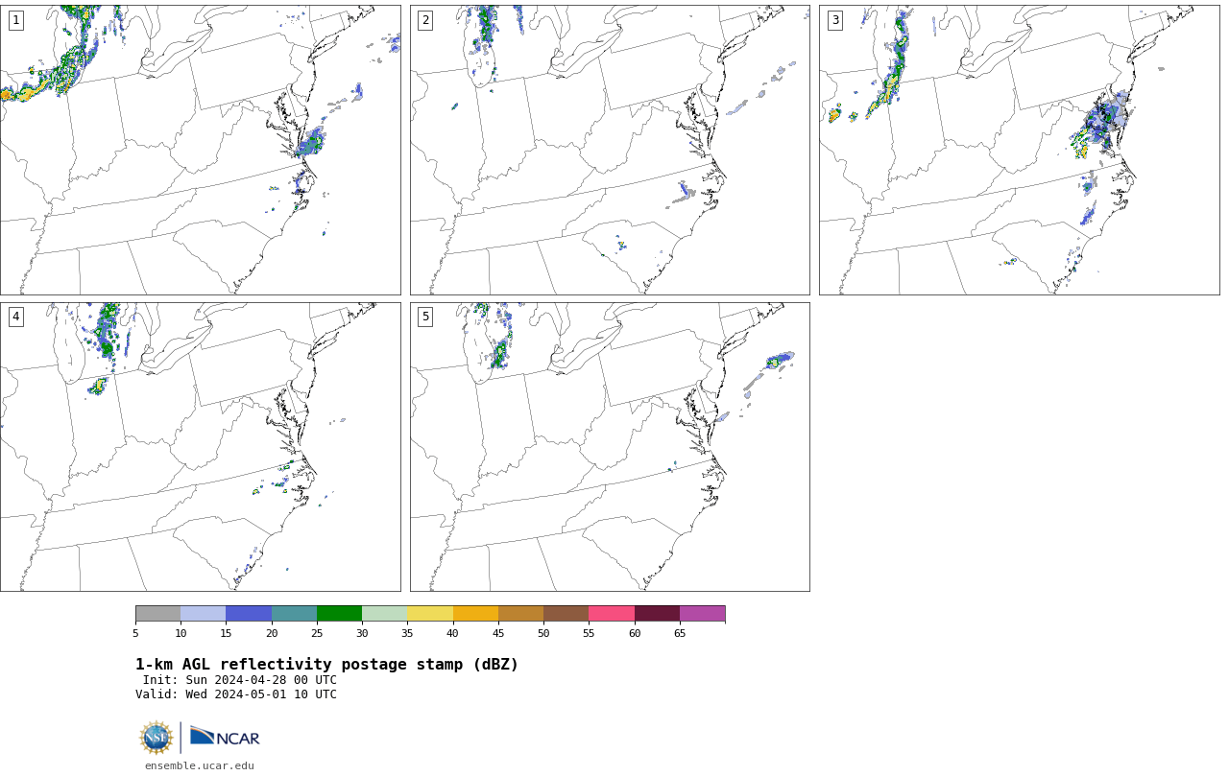Image resolution: width=1229 pixels, height=776 pixels.
Task: Select the maroon 60-65 dBZ swatch
Action: point(657,614)
